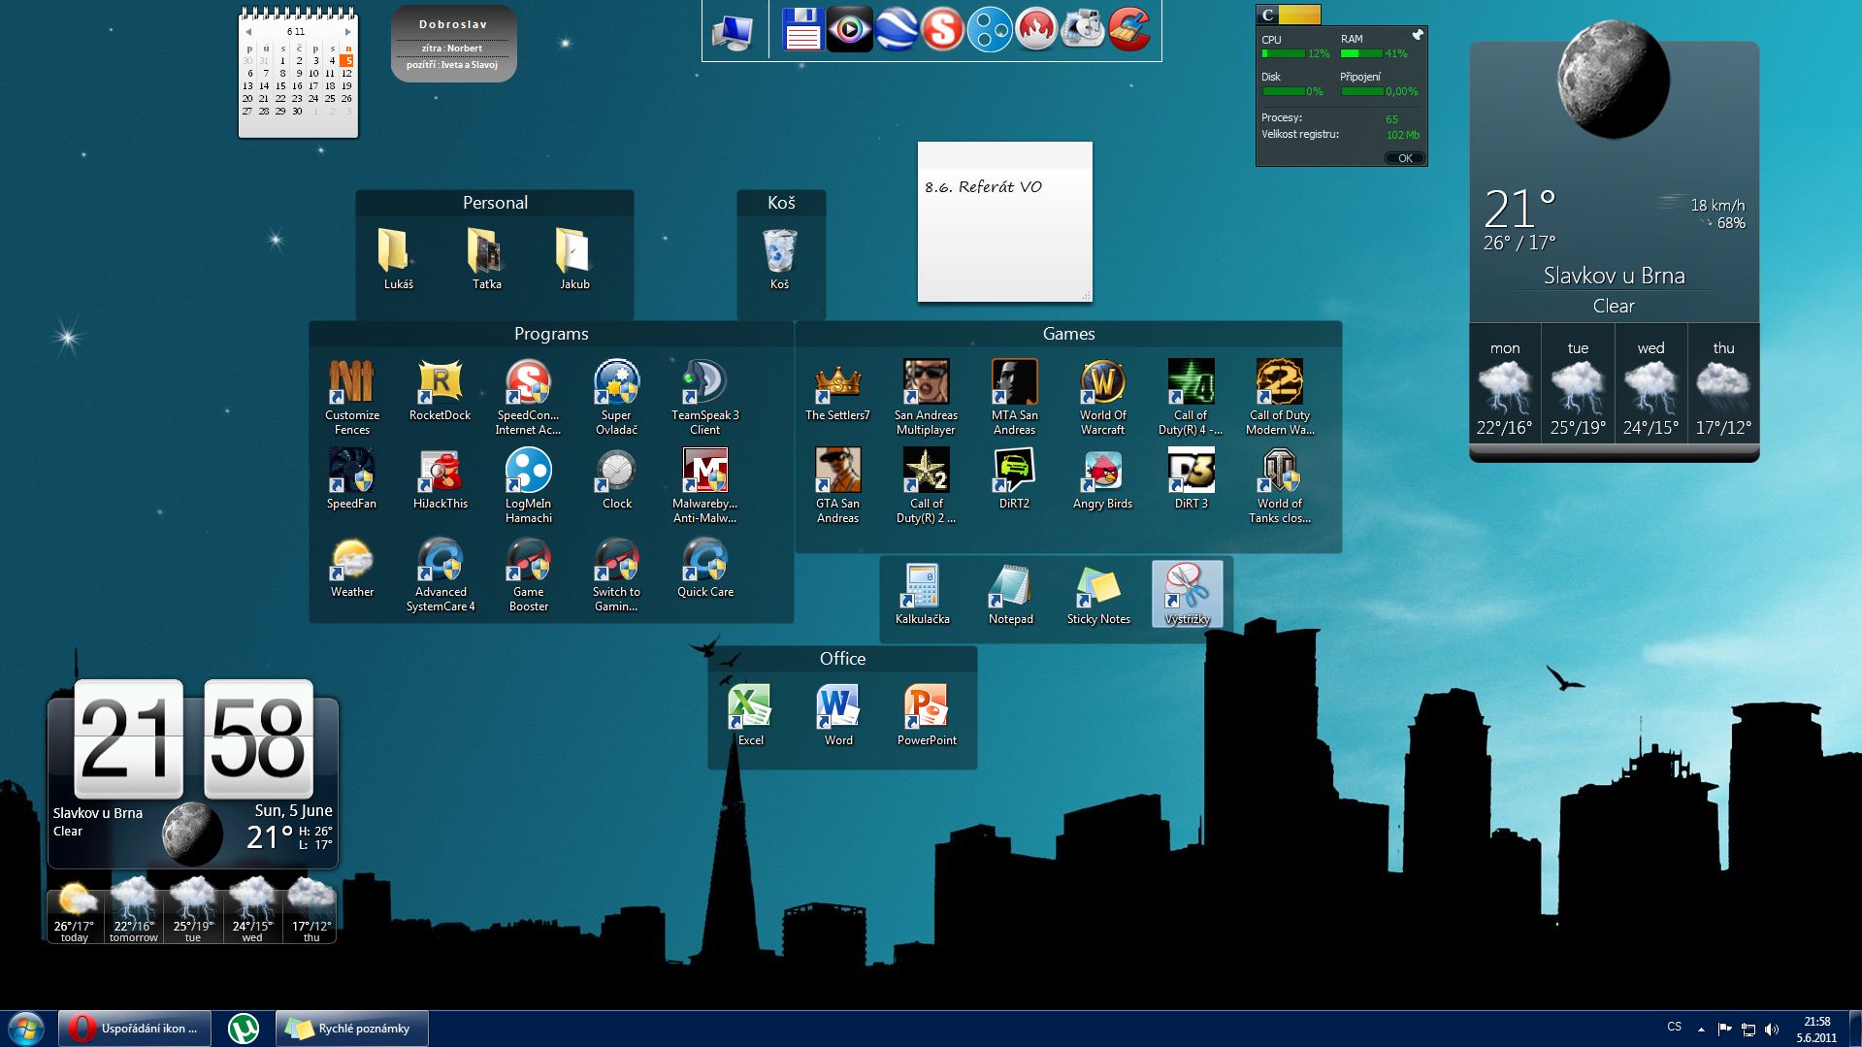Open GTA San Andreas
The width and height of the screenshot is (1862, 1047).
tap(837, 485)
